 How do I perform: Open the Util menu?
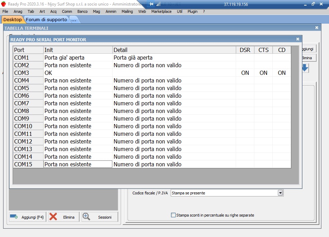click(179, 11)
